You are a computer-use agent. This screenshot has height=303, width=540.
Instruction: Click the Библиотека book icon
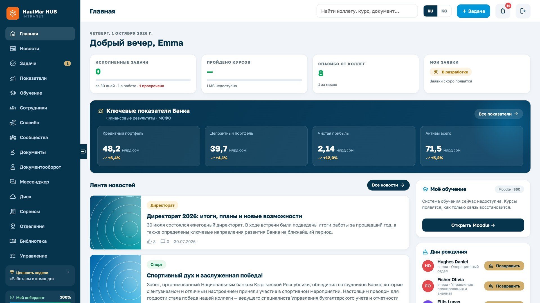click(x=13, y=241)
